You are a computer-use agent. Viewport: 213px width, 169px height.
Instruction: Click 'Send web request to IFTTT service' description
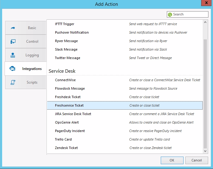click(x=153, y=24)
